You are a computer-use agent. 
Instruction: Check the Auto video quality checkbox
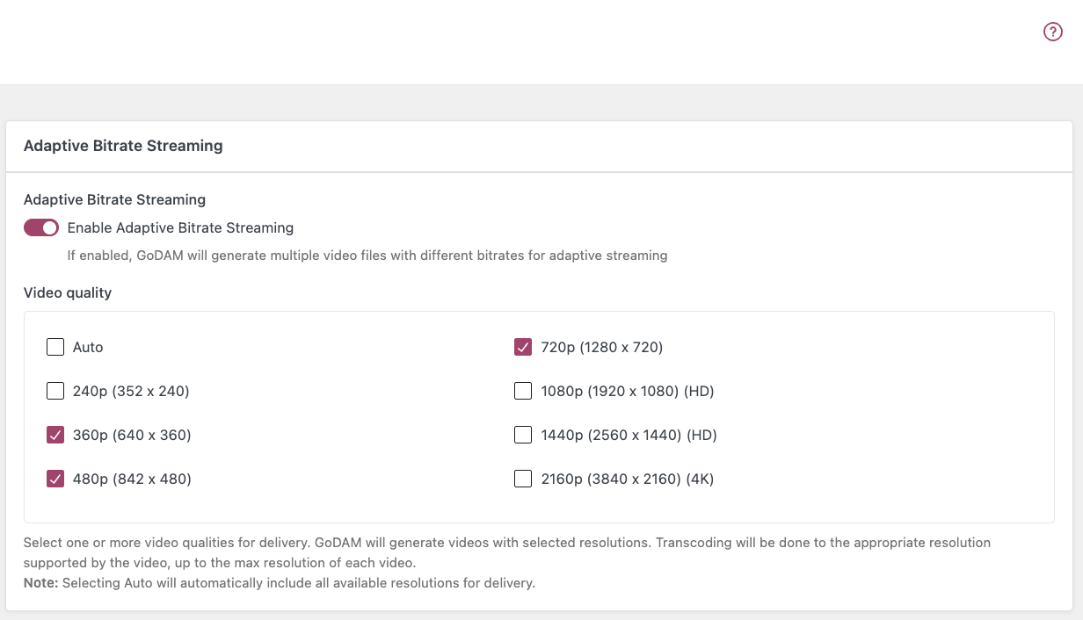coord(55,347)
